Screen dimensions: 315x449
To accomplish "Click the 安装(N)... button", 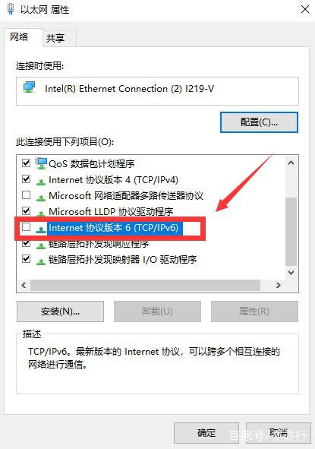I will coord(60,311).
